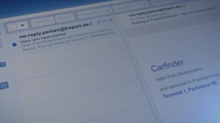Click the date 07.01.16 on the email
220x123 pixels.
105,21
